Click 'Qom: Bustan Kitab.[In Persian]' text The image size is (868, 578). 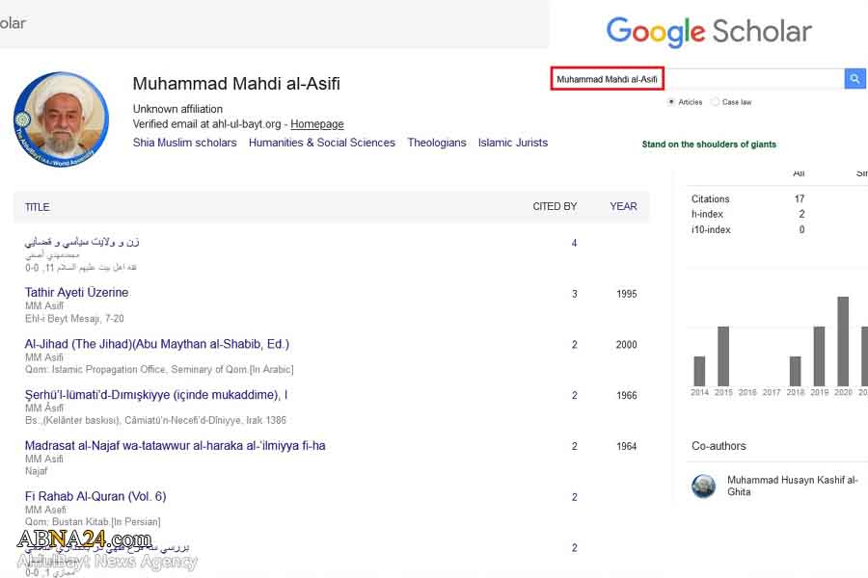(93, 521)
